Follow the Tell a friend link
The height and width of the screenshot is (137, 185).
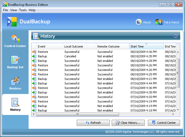[171, 22]
